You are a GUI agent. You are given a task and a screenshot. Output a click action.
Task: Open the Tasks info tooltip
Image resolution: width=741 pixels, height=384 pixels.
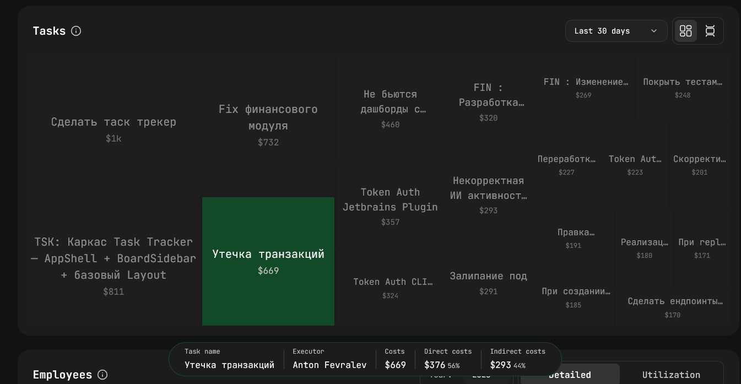coord(76,31)
